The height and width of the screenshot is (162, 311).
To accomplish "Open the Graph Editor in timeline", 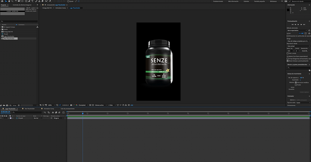I will 63,112.
